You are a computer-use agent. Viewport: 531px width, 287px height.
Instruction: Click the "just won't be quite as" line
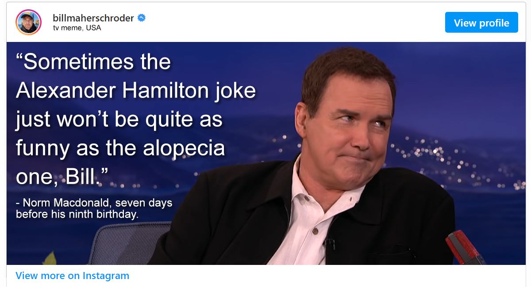[119, 120]
